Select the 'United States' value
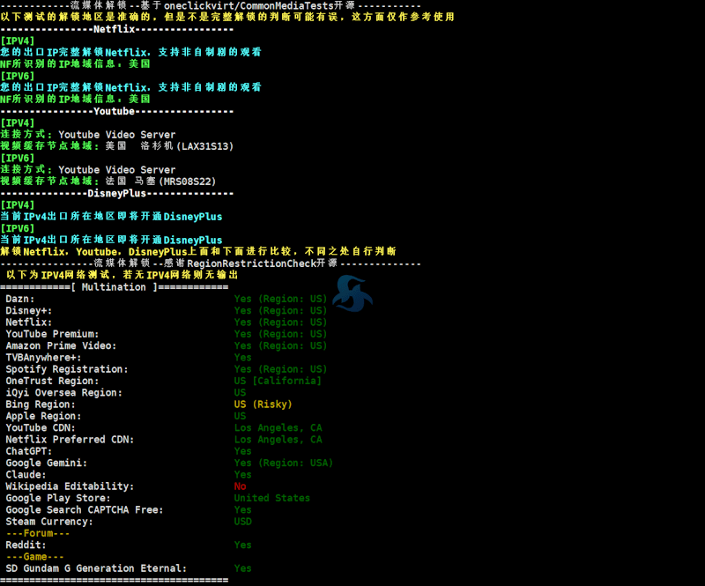The image size is (705, 586). click(x=272, y=498)
